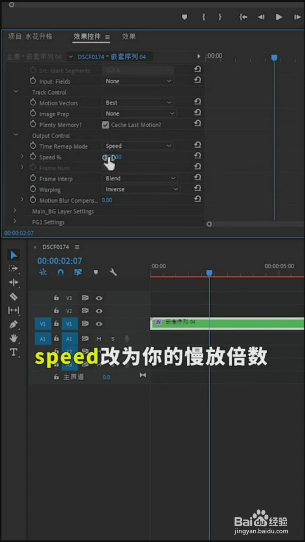Select the Pen tool
Image resolution: width=305 pixels, height=542 pixels.
[x=14, y=324]
